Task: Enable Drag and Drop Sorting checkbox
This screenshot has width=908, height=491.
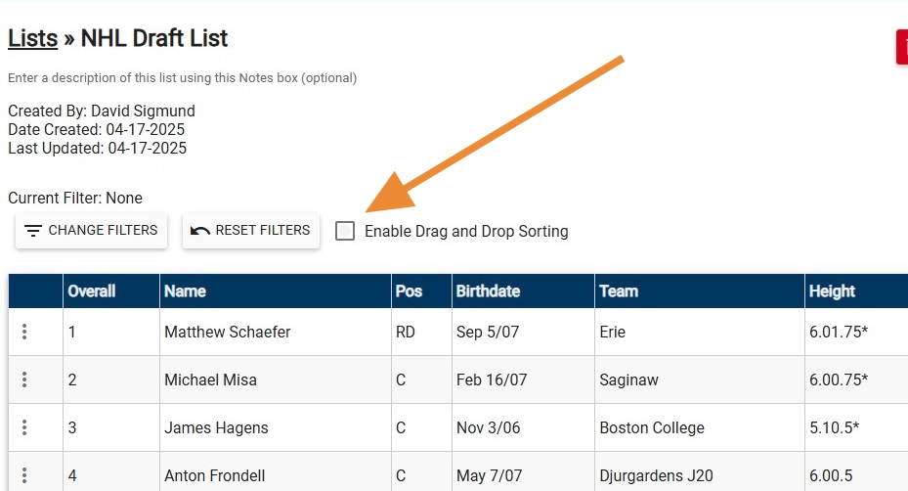Action: tap(345, 231)
